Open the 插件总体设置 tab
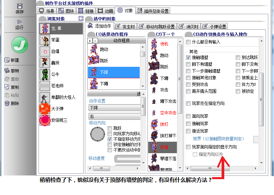 pos(153,11)
